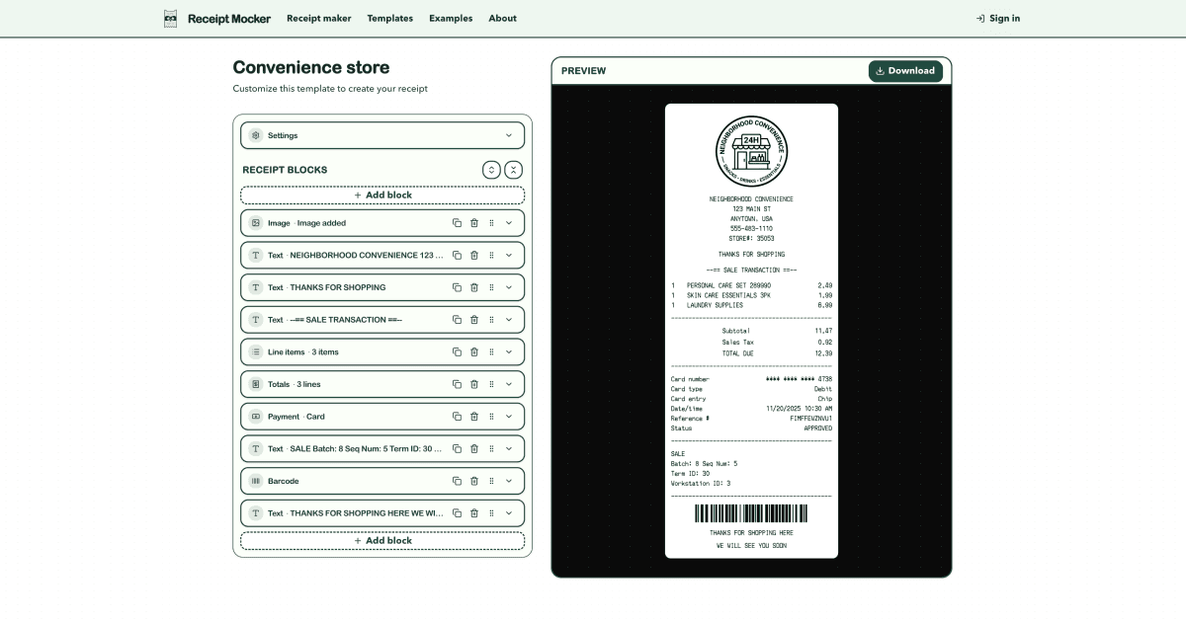Select the Barcode block row label
The height and width of the screenshot is (622, 1186).
(283, 481)
